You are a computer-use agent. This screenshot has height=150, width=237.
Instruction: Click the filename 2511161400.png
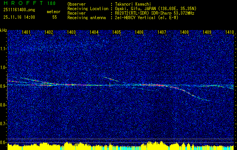(x=19, y=10)
